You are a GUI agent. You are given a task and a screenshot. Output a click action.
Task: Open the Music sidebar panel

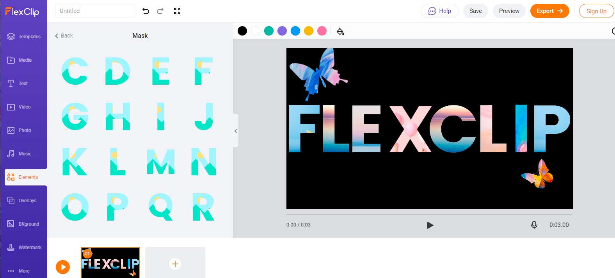point(19,153)
